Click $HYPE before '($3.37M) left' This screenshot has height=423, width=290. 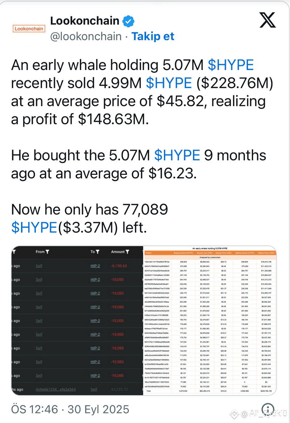(34, 227)
